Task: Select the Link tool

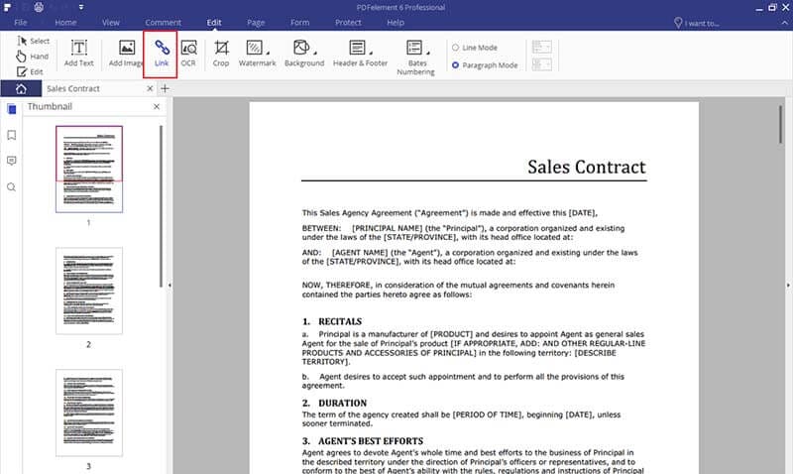Action: coord(161,54)
